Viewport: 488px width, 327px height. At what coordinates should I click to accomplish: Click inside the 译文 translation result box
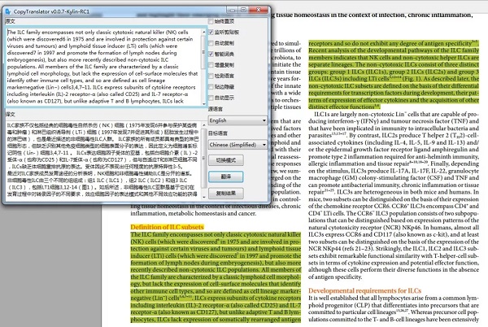click(x=103, y=159)
